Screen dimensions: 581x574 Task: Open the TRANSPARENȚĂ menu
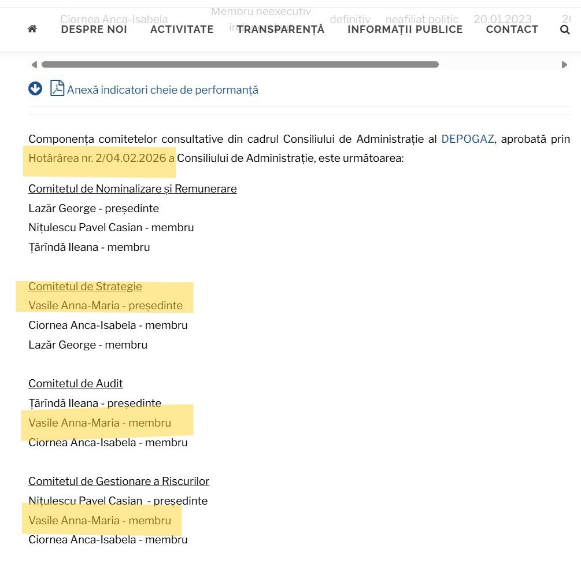(280, 29)
